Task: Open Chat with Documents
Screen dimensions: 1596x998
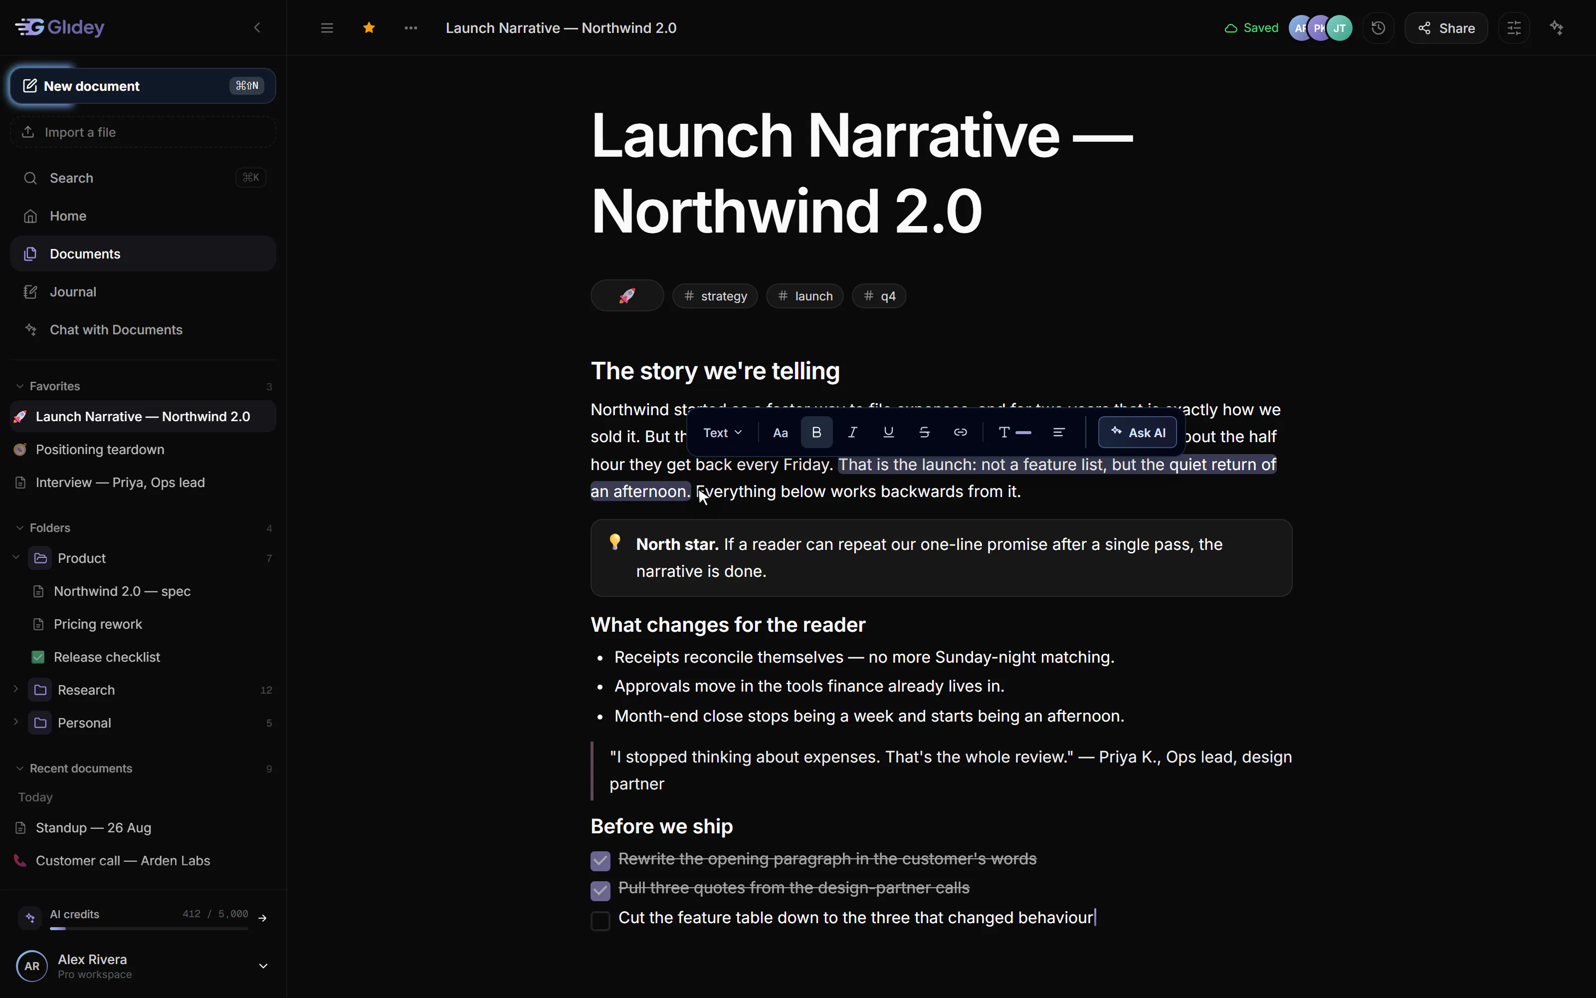Action: [x=143, y=329]
